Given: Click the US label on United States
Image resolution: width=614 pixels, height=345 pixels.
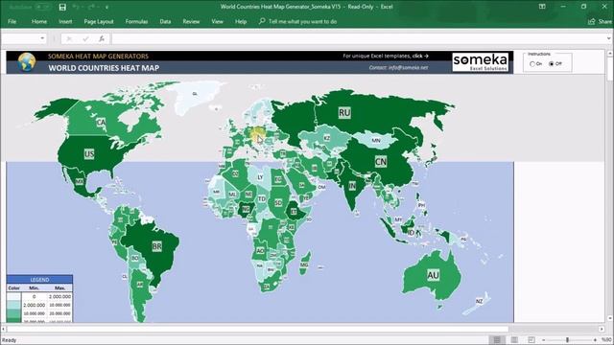Looking at the screenshot, I should (x=89, y=153).
